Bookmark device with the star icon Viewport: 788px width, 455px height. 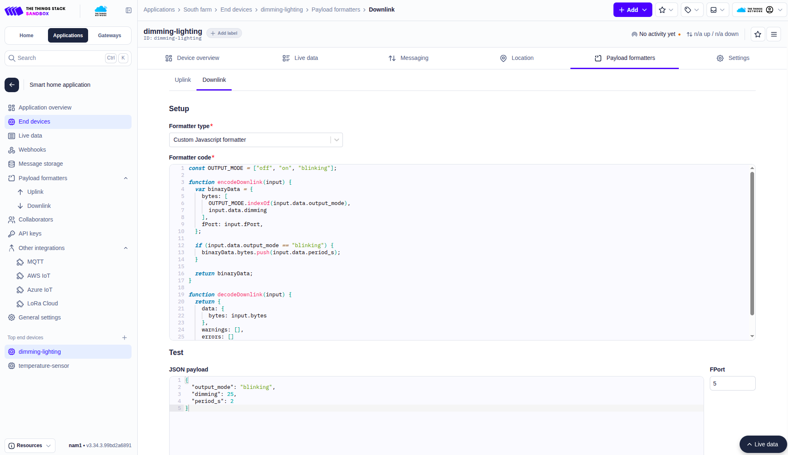[757, 34]
